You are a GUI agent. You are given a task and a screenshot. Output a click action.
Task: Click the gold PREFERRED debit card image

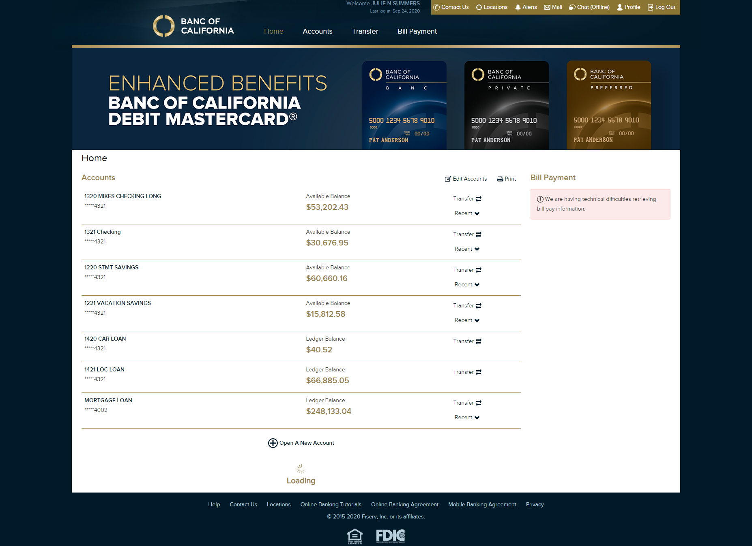tap(609, 105)
